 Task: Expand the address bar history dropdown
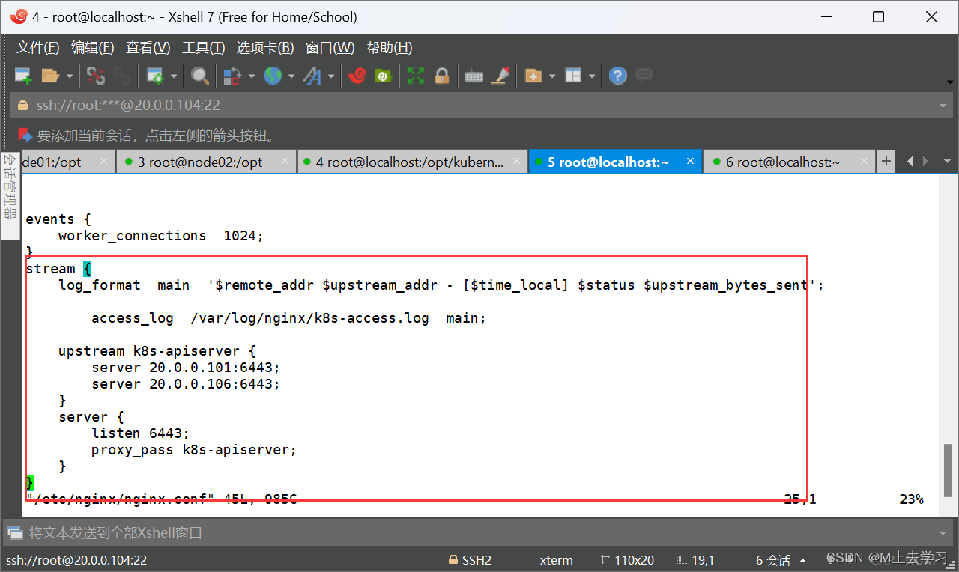943,106
